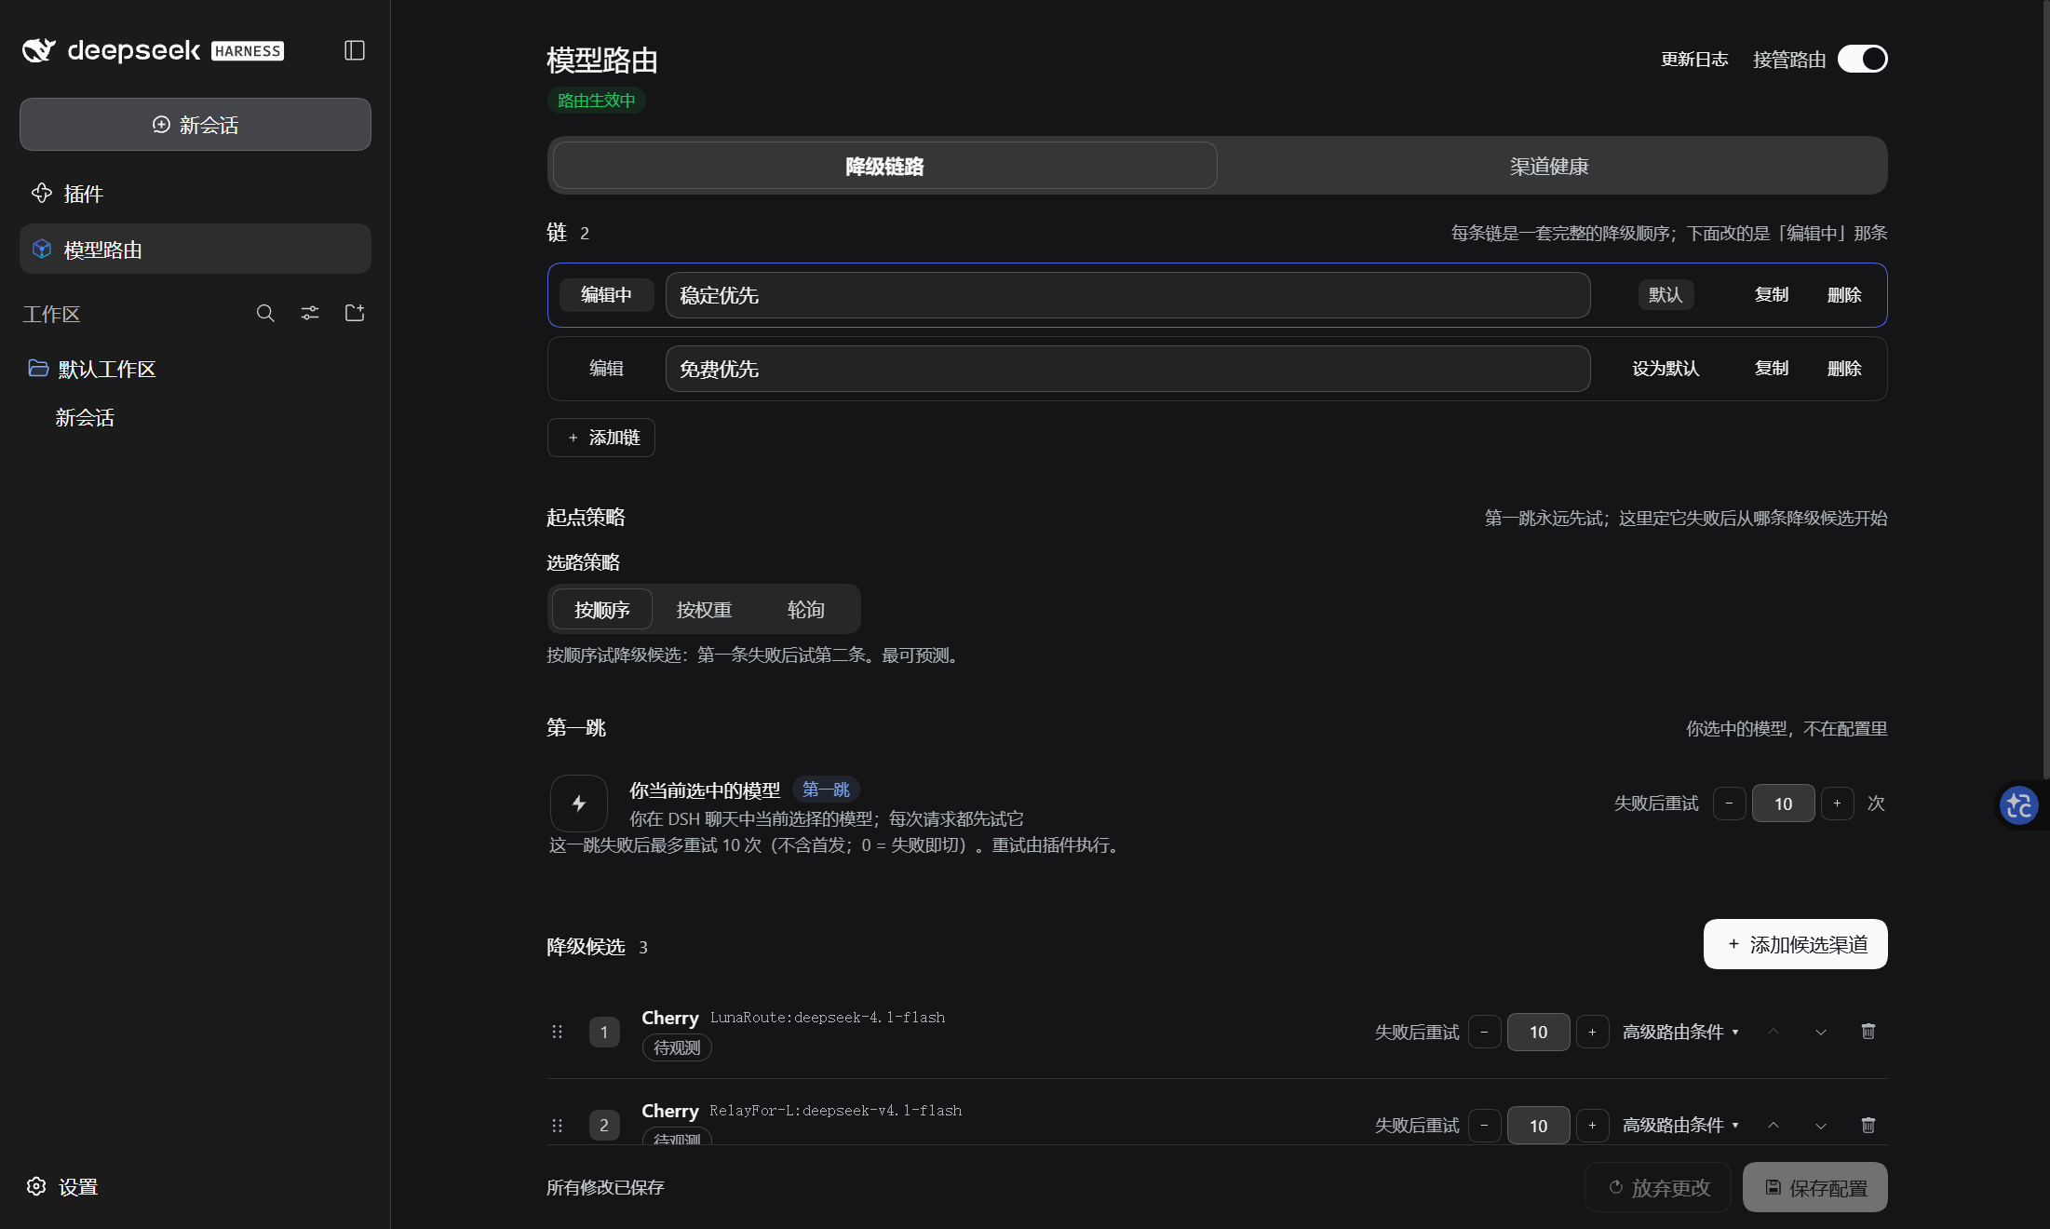Open workspace filter settings icon
Image resolution: width=2050 pixels, height=1229 pixels.
310,313
